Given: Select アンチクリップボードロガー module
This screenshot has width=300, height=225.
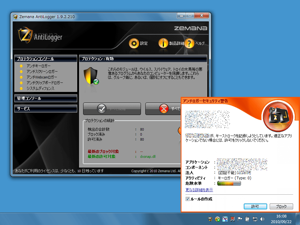Looking at the screenshot, I should coord(45,83).
